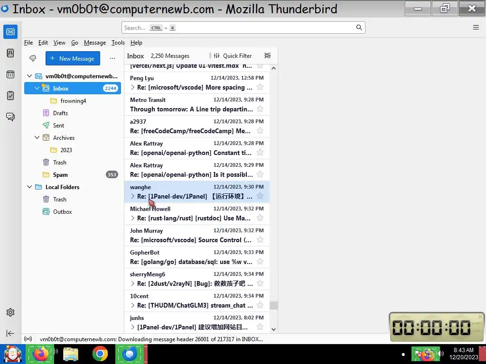Viewport: 486px width, 364px height.
Task: Star the a2937 freeCodeCamp message
Action: (260, 131)
